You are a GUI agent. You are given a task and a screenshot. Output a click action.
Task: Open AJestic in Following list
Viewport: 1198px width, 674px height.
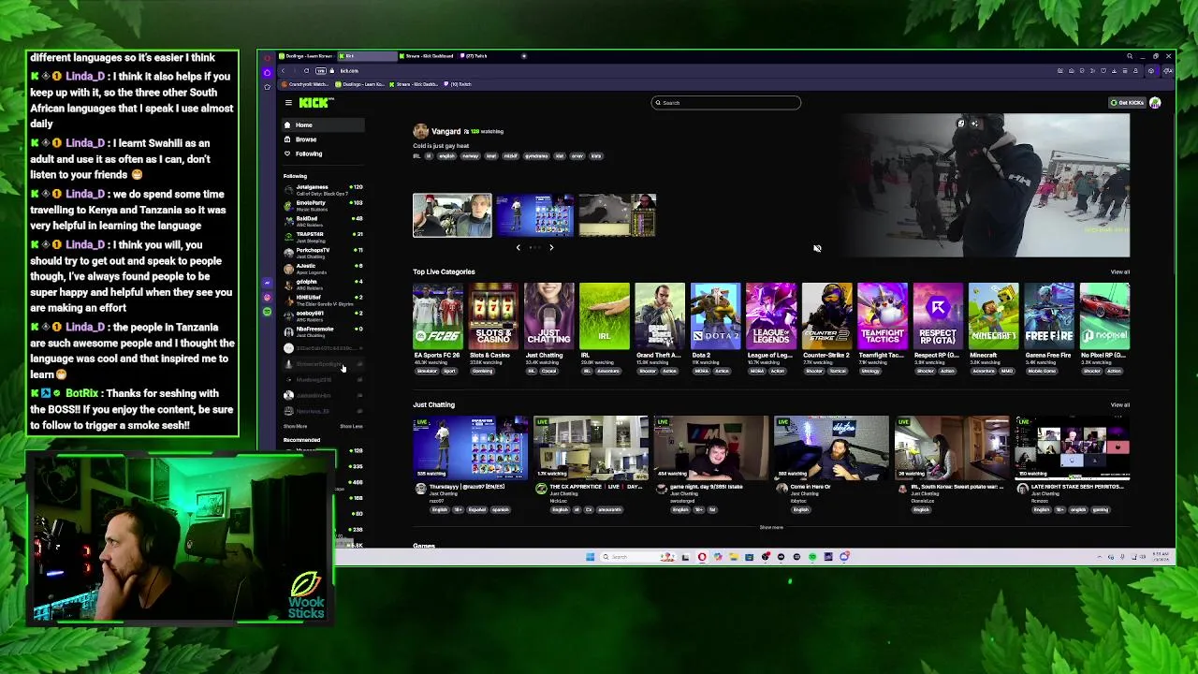click(323, 269)
